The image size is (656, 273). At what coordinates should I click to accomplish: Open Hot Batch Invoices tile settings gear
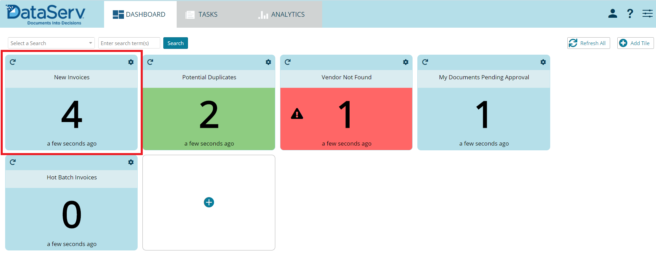[x=131, y=162]
